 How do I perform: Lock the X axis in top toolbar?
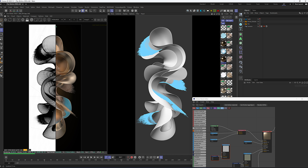coord(11,11)
